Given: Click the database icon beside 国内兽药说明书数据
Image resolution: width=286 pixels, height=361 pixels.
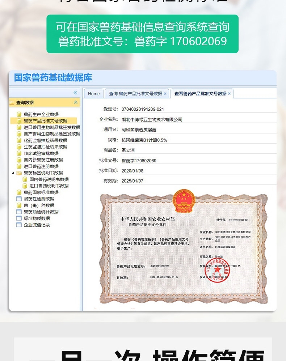Looking at the screenshot, I should pyautogui.click(x=25, y=179).
